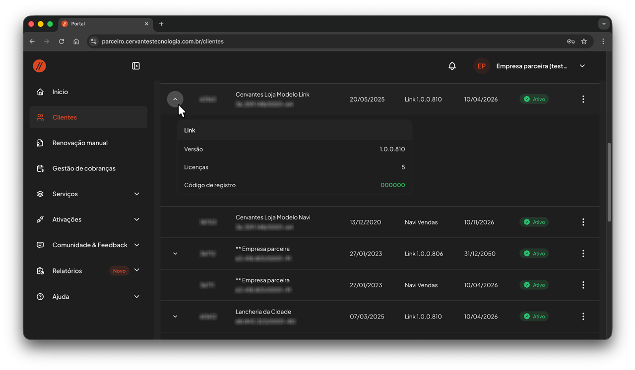Expand the Lancheria da Cidade row

175,317
